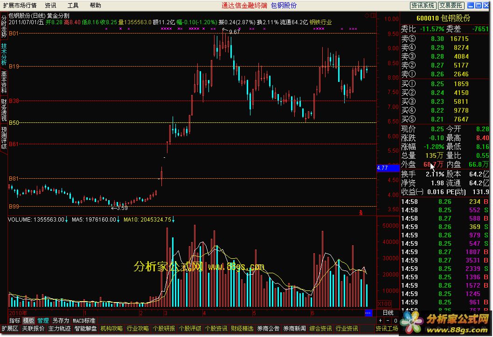The height and width of the screenshot is (337, 493).
Task: Click the X100 volume scale label
Action: (384, 304)
